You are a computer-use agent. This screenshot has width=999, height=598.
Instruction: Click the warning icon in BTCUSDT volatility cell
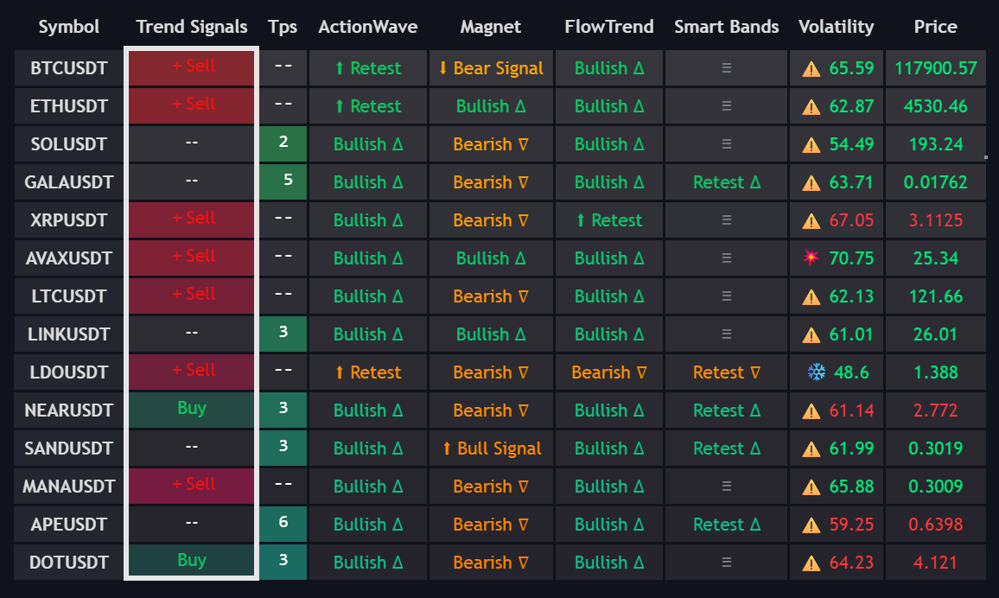pos(811,68)
